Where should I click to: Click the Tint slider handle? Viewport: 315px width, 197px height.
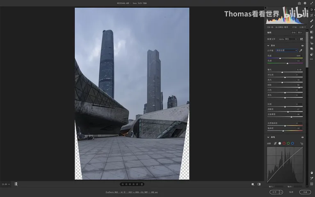coord(288,63)
